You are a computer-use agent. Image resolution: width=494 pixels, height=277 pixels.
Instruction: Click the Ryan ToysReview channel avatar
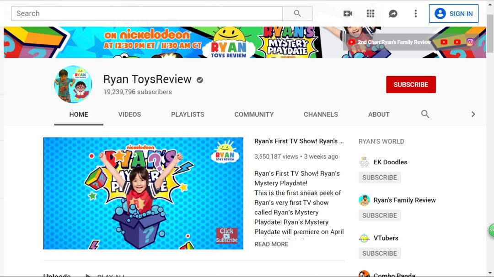[73, 84]
